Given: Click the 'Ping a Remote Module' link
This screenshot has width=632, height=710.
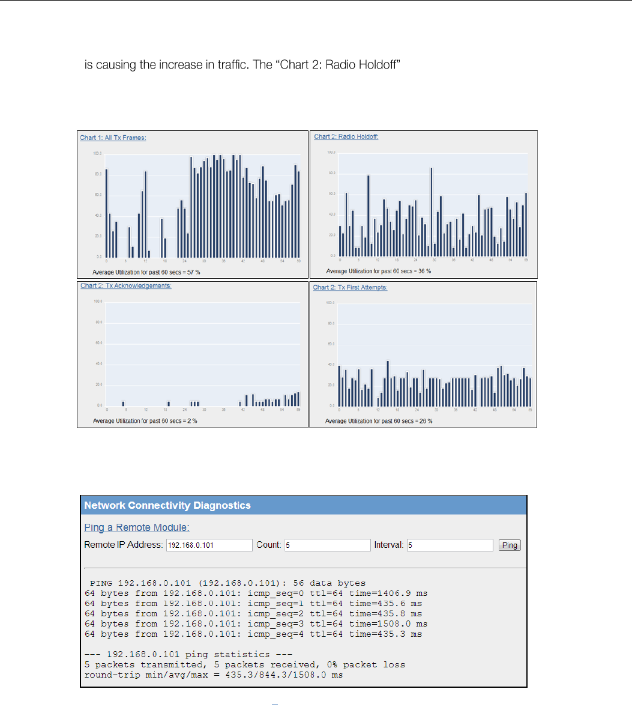Looking at the screenshot, I should (137, 527).
